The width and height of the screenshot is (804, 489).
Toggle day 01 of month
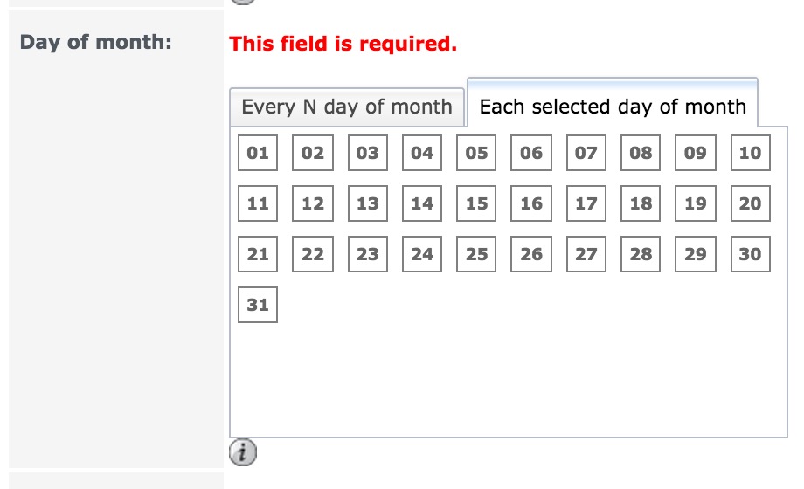(258, 153)
